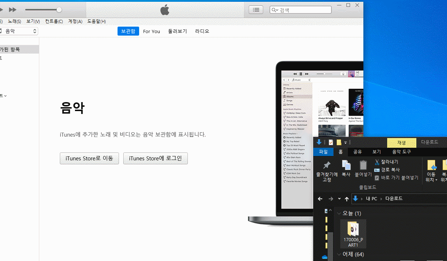
Task: Open the 보기(V) menu in iTunes
Action: point(33,22)
